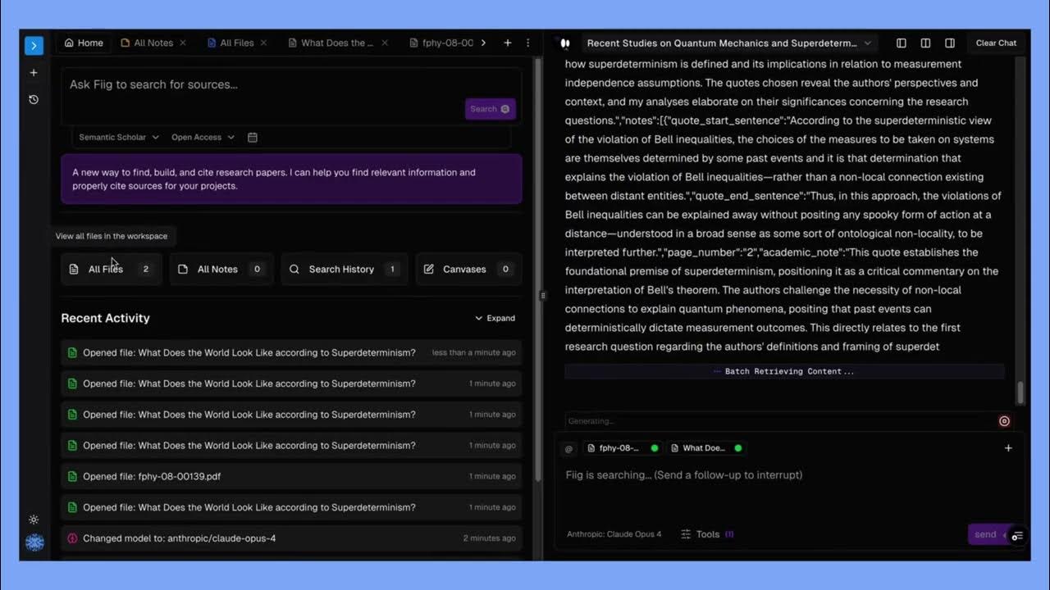
Task: Open the Semantic Scholar source dropdown
Action: pos(118,137)
